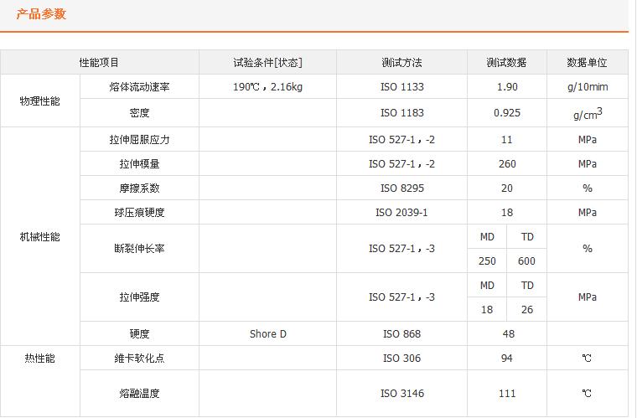This screenshot has width=637, height=418.
Task: Select the ISO 3146 test method cell
Action: (x=401, y=394)
